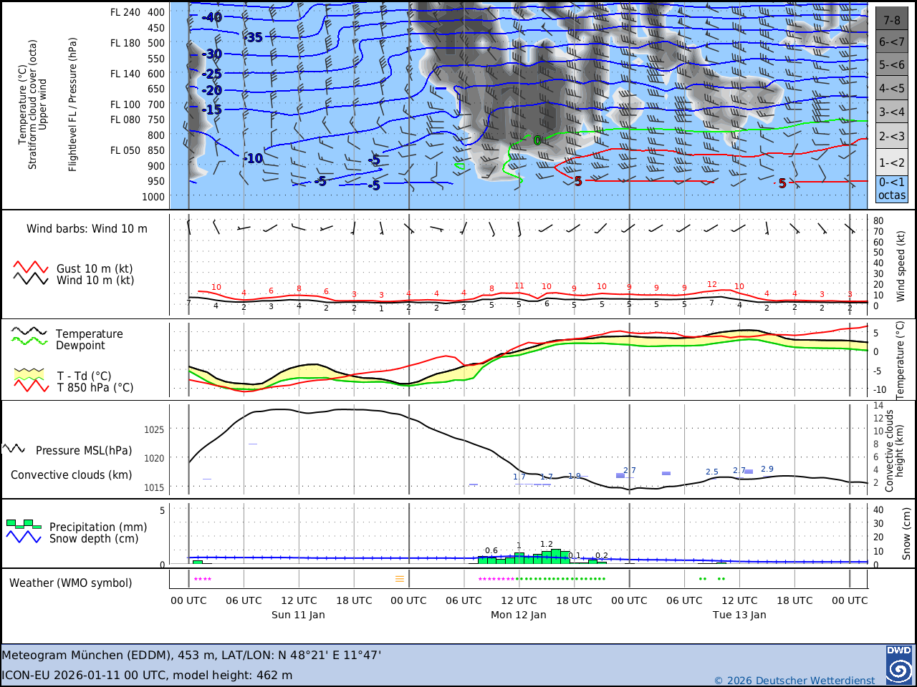Select the 6-<7 octas cloud cover swatch
917x687 pixels.
click(892, 42)
